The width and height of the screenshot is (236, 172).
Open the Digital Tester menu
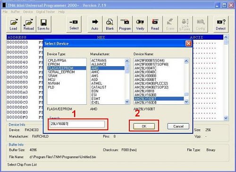click(x=45, y=12)
